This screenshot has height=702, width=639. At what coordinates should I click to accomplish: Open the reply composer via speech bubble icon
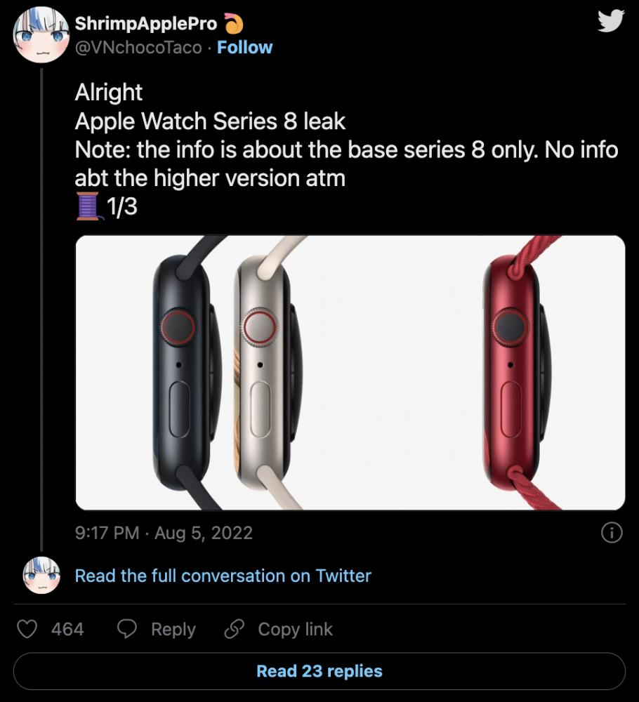pyautogui.click(x=126, y=629)
